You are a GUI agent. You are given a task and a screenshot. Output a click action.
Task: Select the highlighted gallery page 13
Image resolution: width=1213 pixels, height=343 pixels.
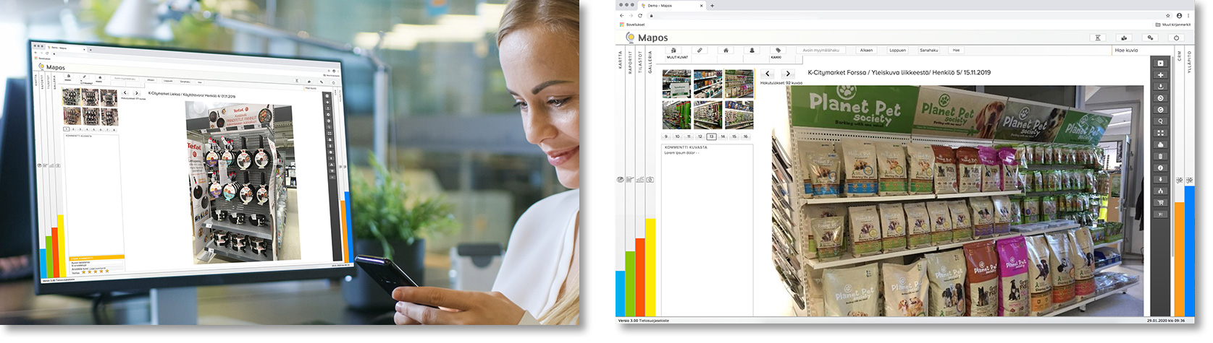click(711, 136)
